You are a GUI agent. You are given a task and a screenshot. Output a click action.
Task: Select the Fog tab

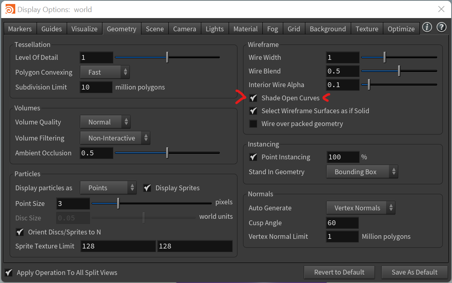pyautogui.click(x=272, y=29)
